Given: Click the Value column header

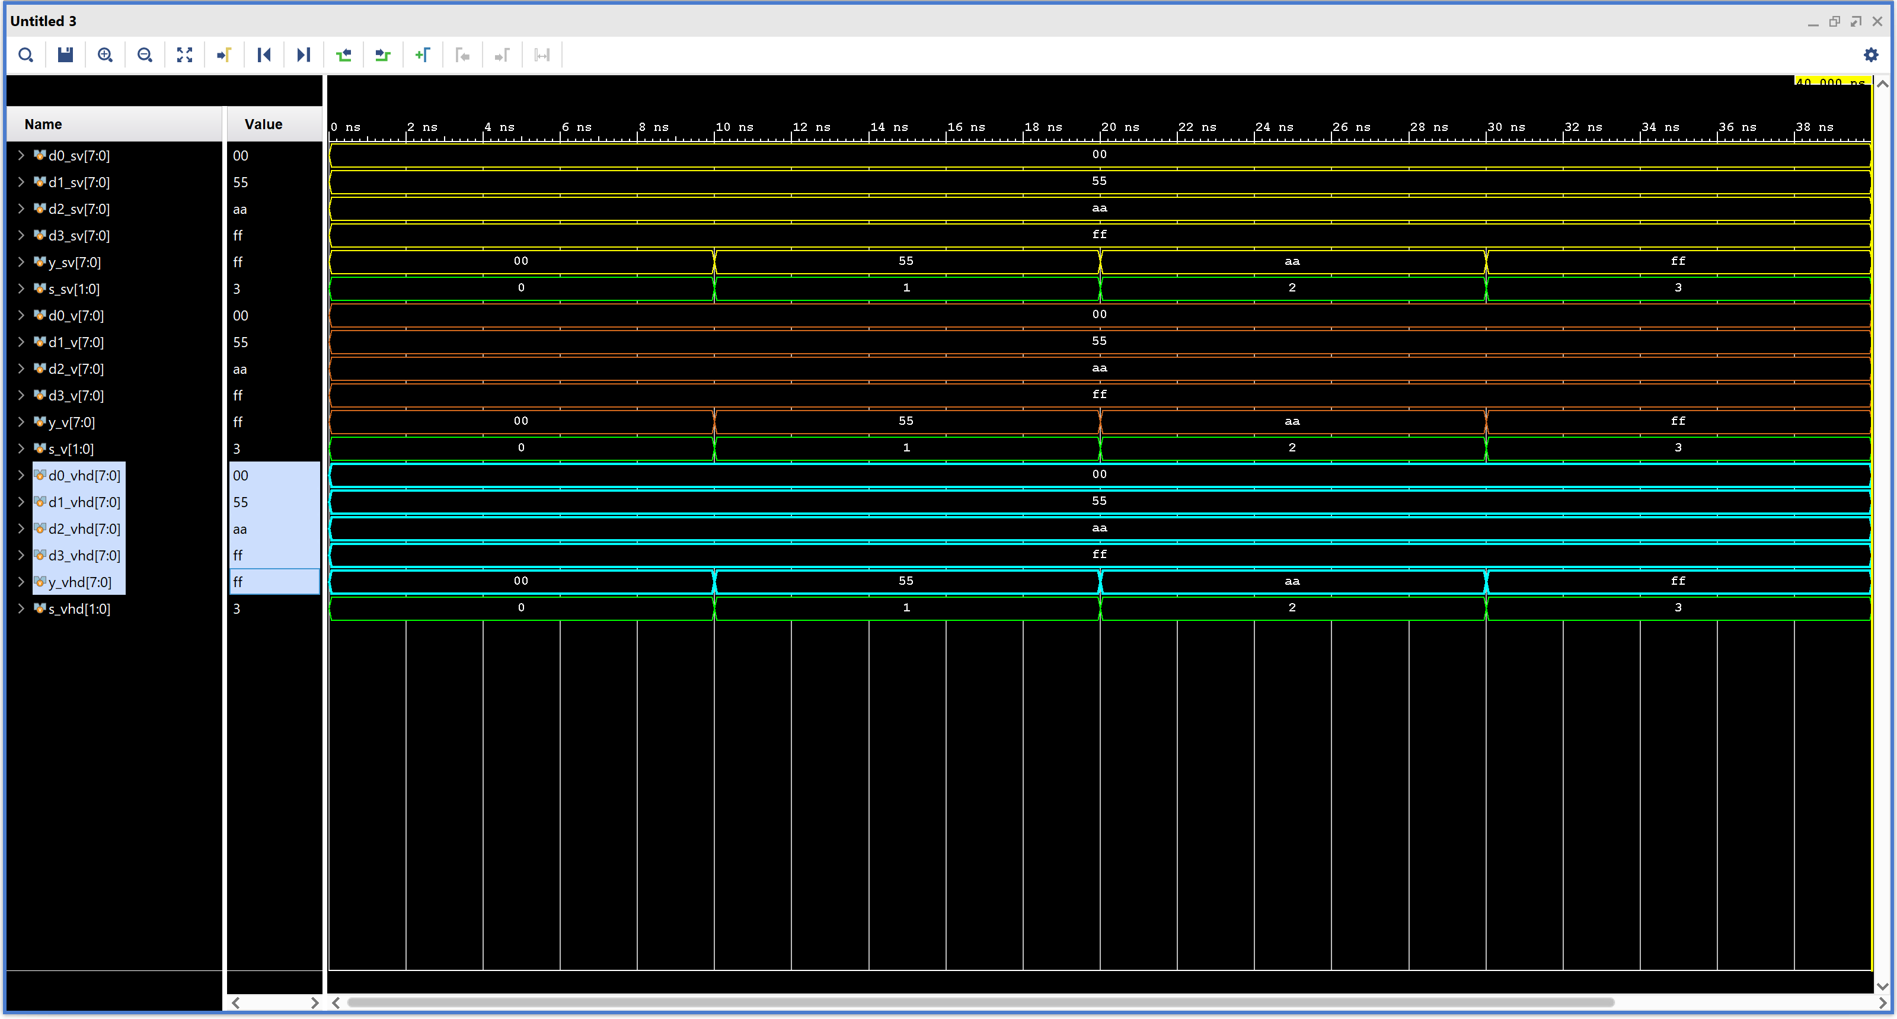Looking at the screenshot, I should pos(264,124).
